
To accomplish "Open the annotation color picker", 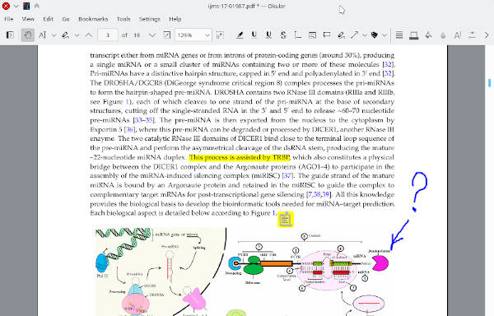I will click(x=413, y=35).
